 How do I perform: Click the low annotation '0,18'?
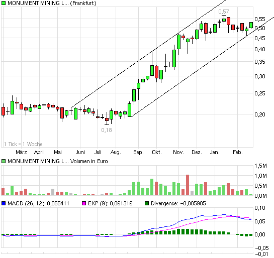coord(107,130)
